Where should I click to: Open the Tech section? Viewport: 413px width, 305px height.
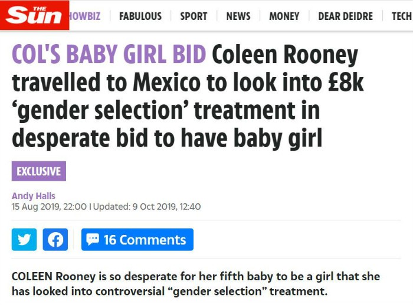402,16
